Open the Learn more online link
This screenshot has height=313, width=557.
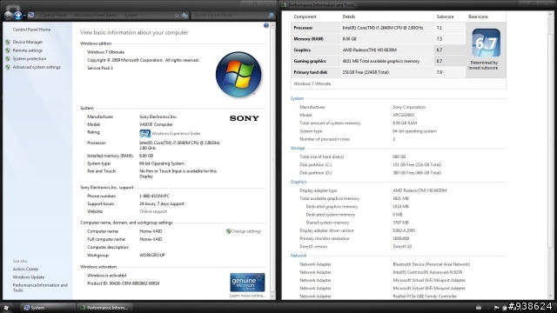[247, 296]
